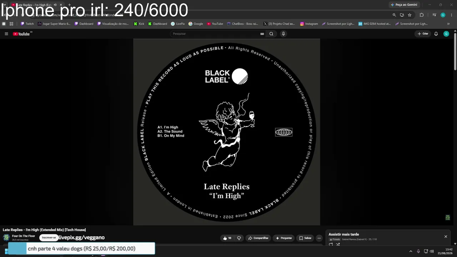Screen dimensions: 457x257
Task: Open the taskbar microphone tray icon
Action: click(x=418, y=251)
